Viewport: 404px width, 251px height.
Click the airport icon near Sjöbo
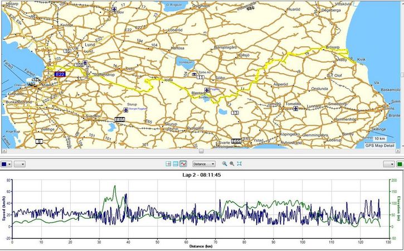193,74
